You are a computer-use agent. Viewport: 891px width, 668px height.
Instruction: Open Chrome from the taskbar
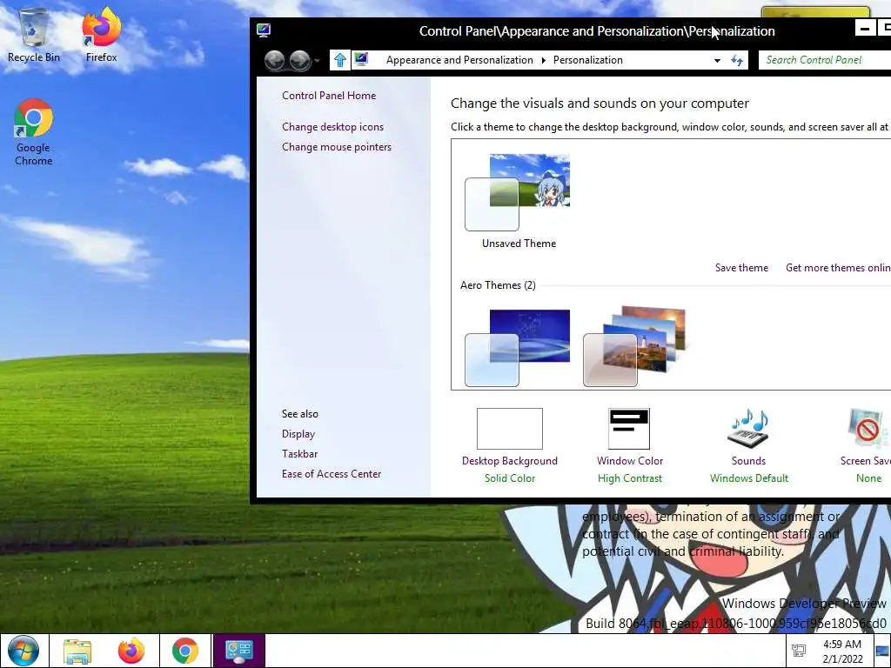[x=185, y=651]
